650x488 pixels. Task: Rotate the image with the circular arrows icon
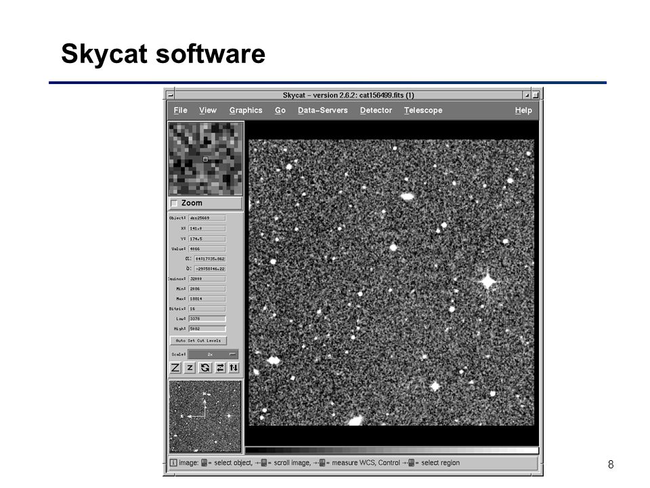[204, 367]
